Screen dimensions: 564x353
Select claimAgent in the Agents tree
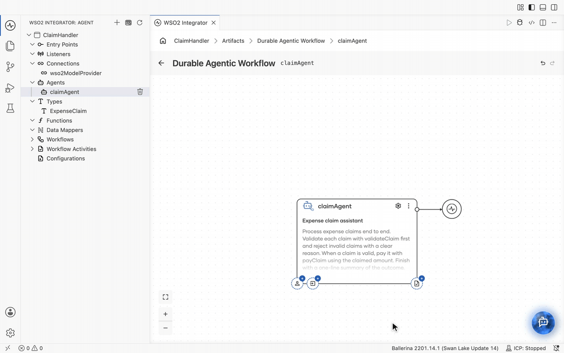64,92
